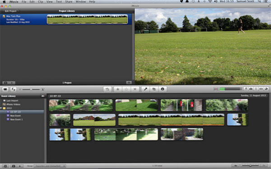This screenshot has width=271, height=169.
Task: Create a new project with plus button
Action: click(129, 83)
